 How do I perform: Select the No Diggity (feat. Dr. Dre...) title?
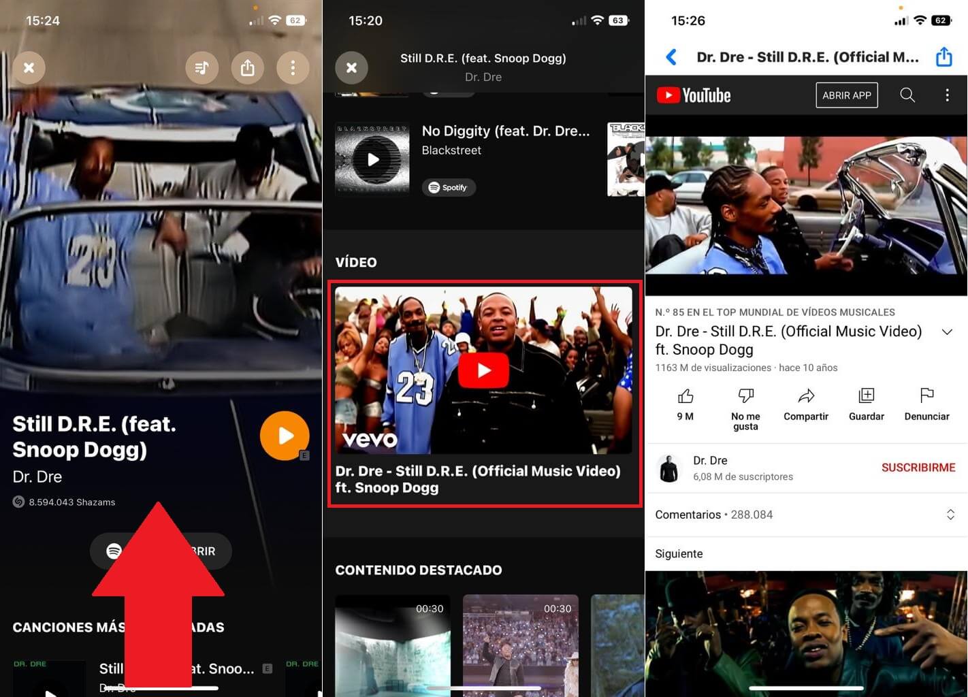[x=506, y=131]
